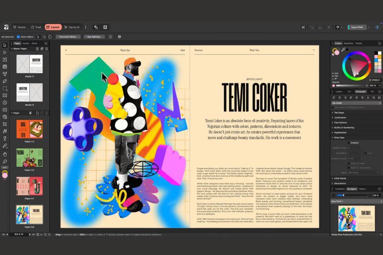Collapse the Master Pages section

[12, 49]
